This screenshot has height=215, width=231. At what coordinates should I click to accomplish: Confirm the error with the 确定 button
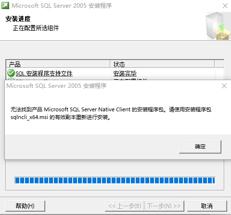coord(200,147)
